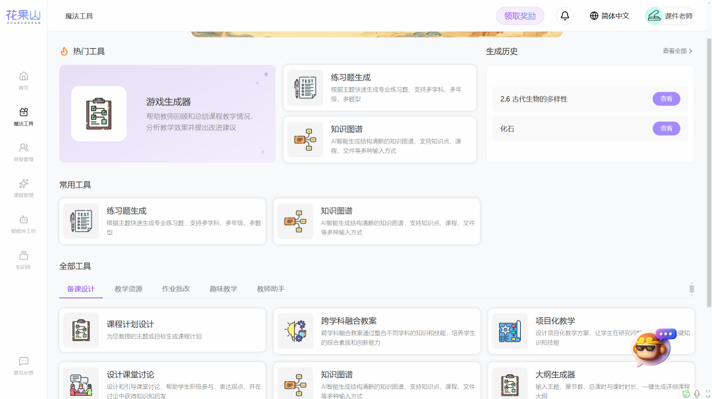Click the notification bell icon
The height and width of the screenshot is (399, 712).
(564, 15)
